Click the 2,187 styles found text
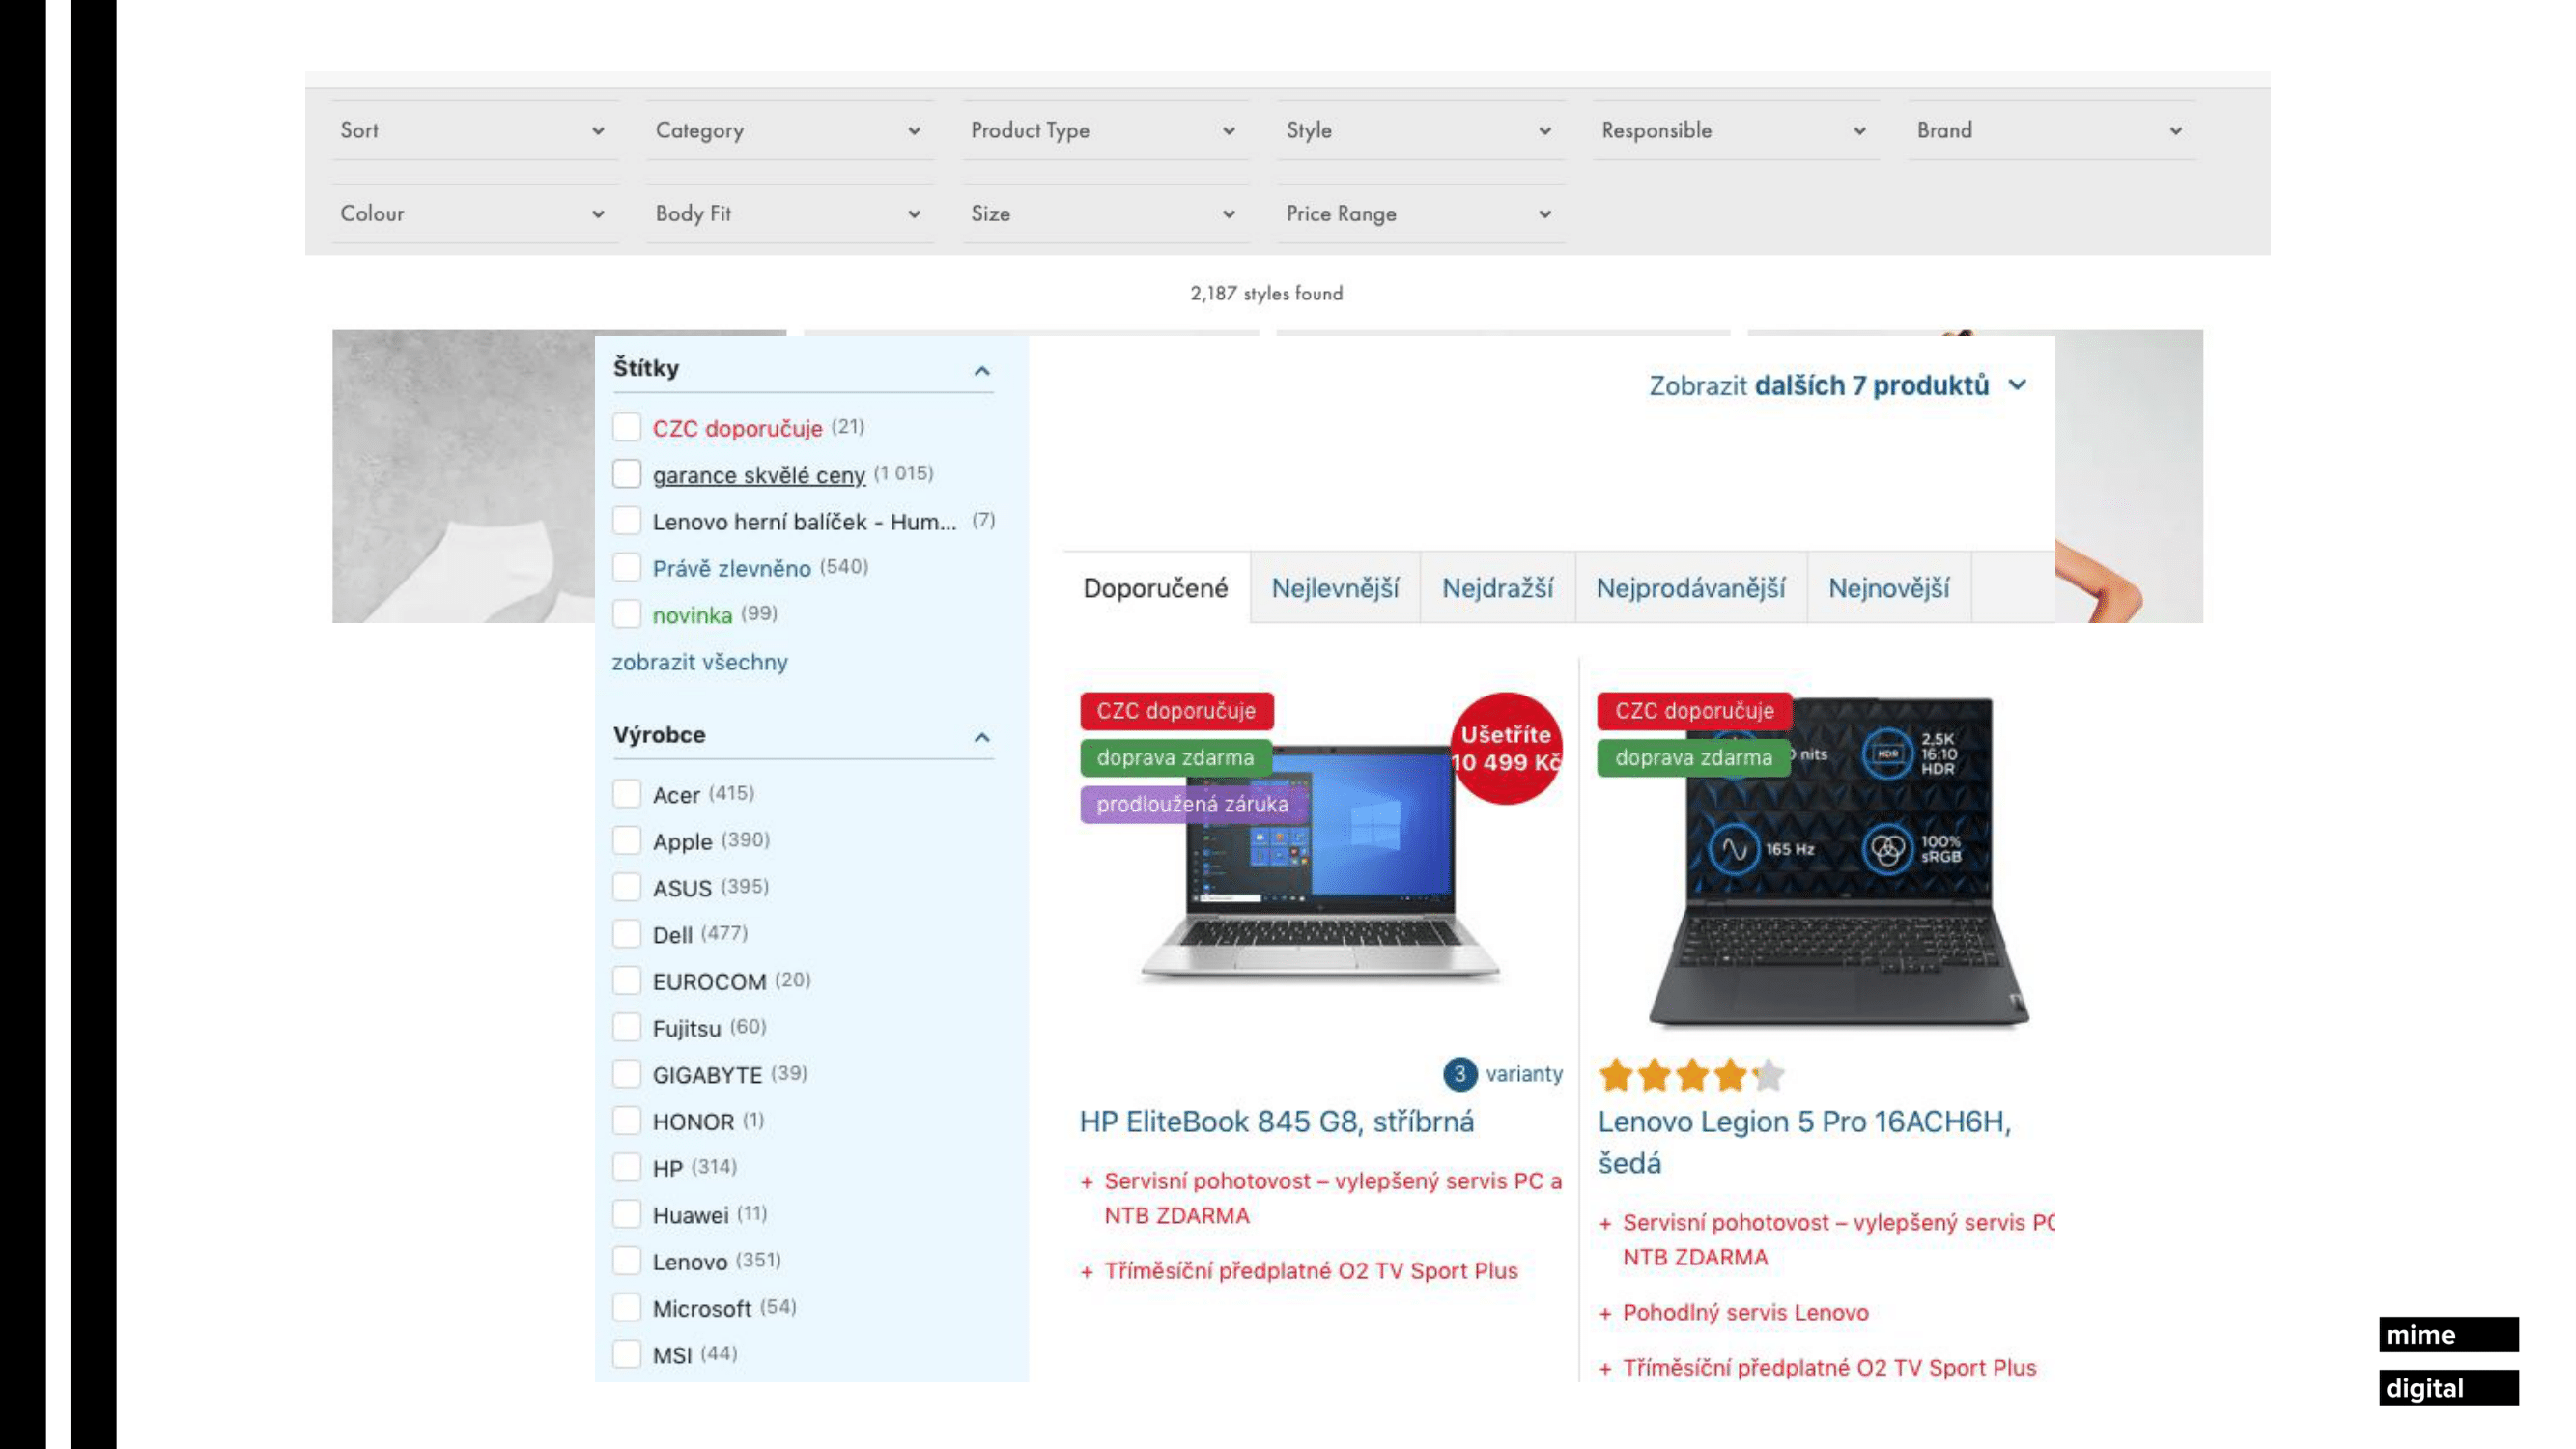This screenshot has height=1449, width=2576. click(1266, 294)
